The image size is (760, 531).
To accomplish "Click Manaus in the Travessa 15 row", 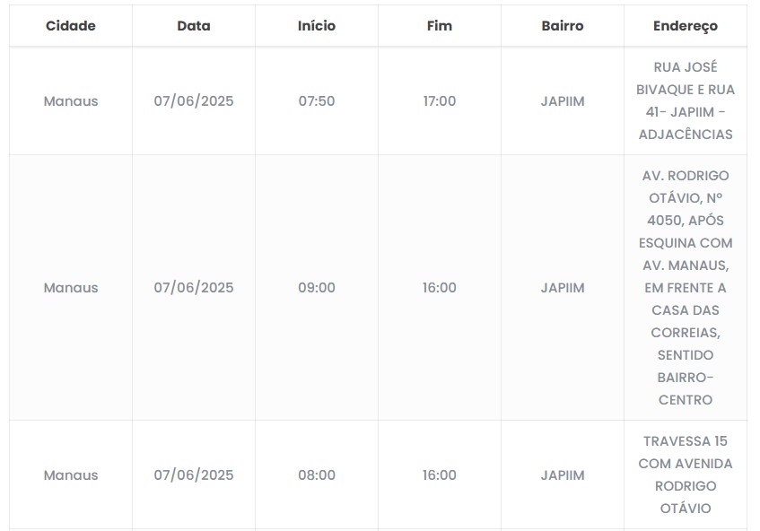I will click(71, 475).
